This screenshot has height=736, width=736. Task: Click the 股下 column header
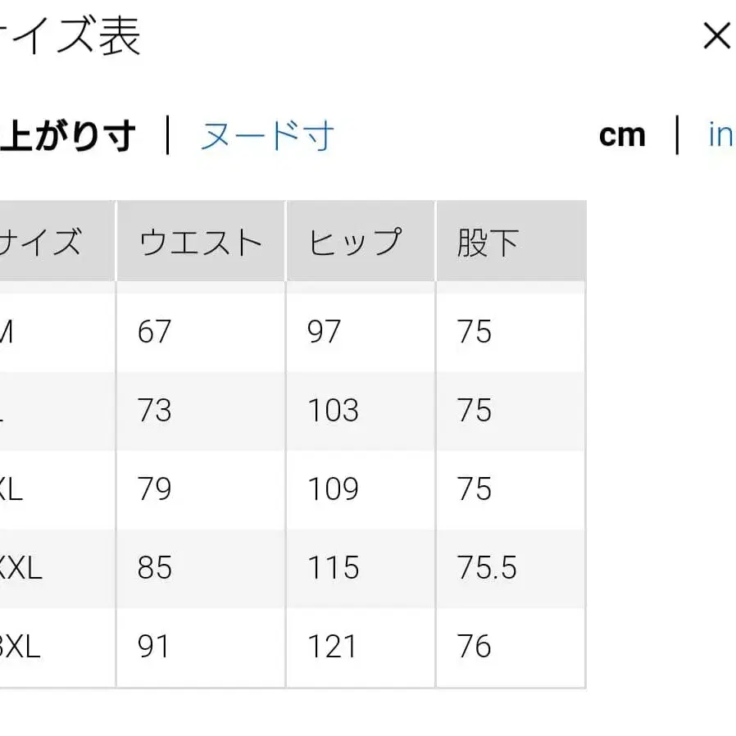click(486, 242)
